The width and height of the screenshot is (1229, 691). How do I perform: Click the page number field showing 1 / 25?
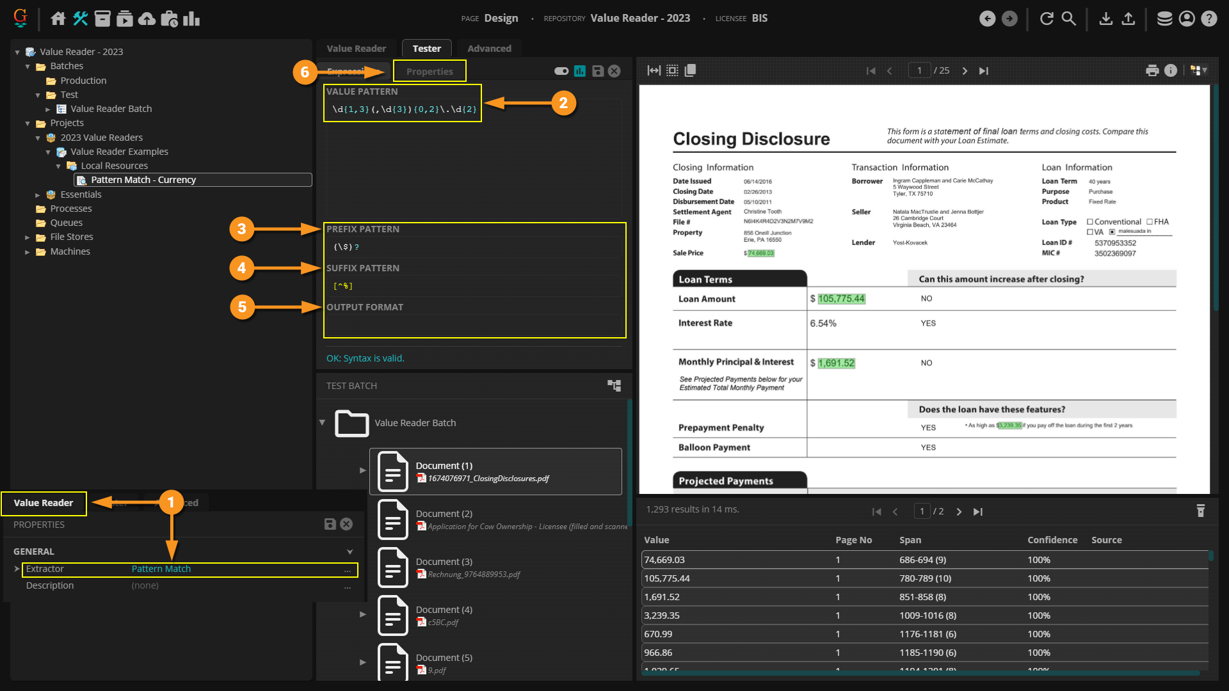(x=919, y=70)
